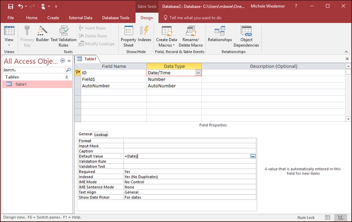Toggle the Property Sheet pane
Screen dimensions: 352x222
pos(128,36)
